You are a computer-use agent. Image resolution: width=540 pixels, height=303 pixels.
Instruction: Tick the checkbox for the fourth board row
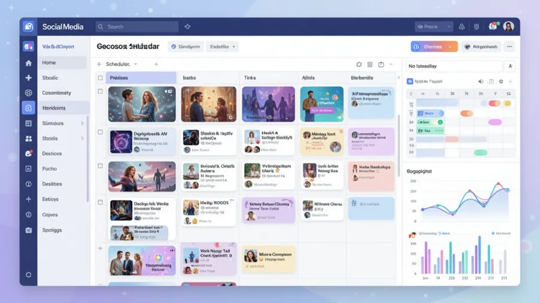[100, 202]
